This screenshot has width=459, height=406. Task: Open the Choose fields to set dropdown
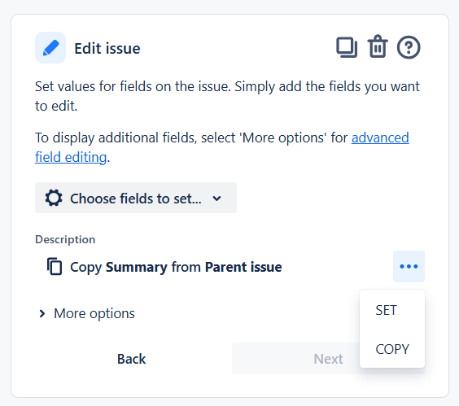(136, 198)
